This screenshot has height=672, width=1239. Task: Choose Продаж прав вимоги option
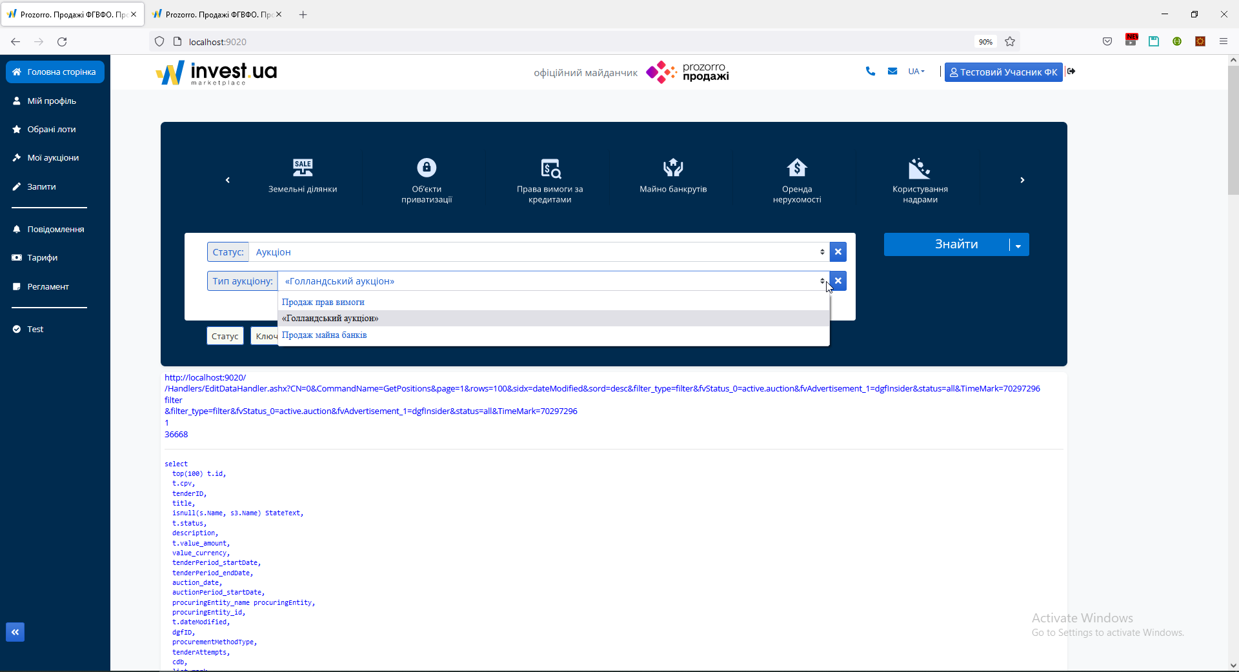click(554, 302)
